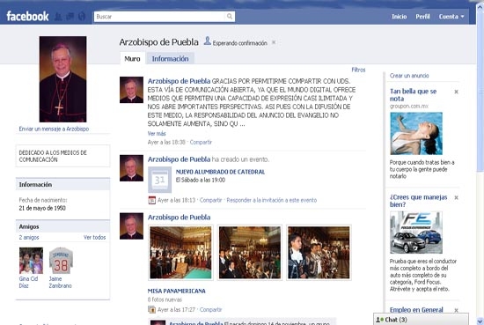Screen dimensions: 484x325
Task: Click the calendar icon for the event
Action: coord(159,180)
